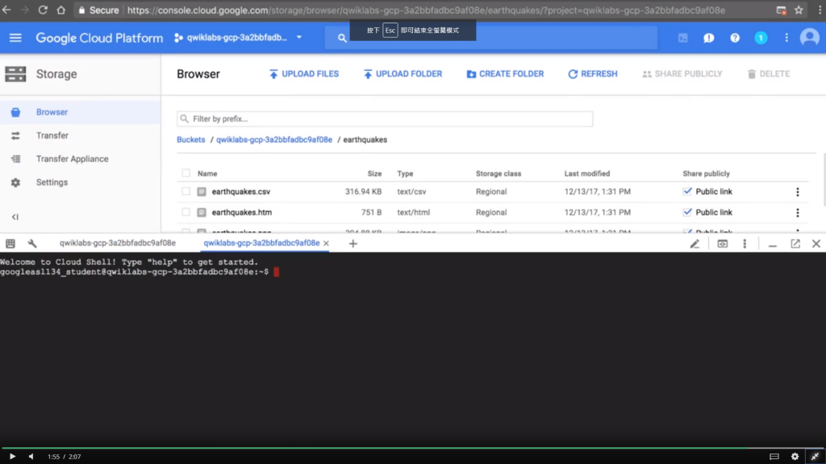Open the Google Cloud navigation hamburger menu
The image size is (826, 464).
click(x=15, y=38)
